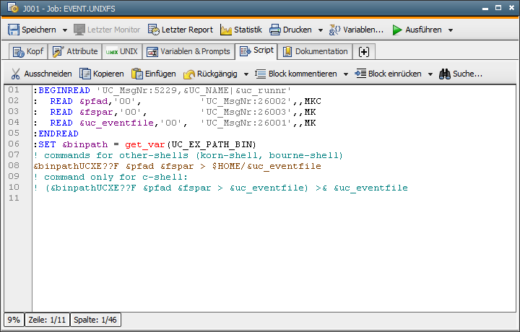520x332 pixels.
Task: Click the Statistik label
Action: (x=248, y=30)
